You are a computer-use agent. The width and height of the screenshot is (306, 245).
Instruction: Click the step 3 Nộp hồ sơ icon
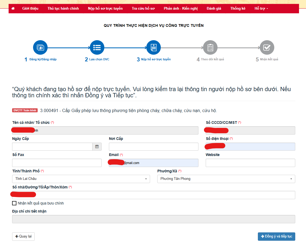point(154,48)
